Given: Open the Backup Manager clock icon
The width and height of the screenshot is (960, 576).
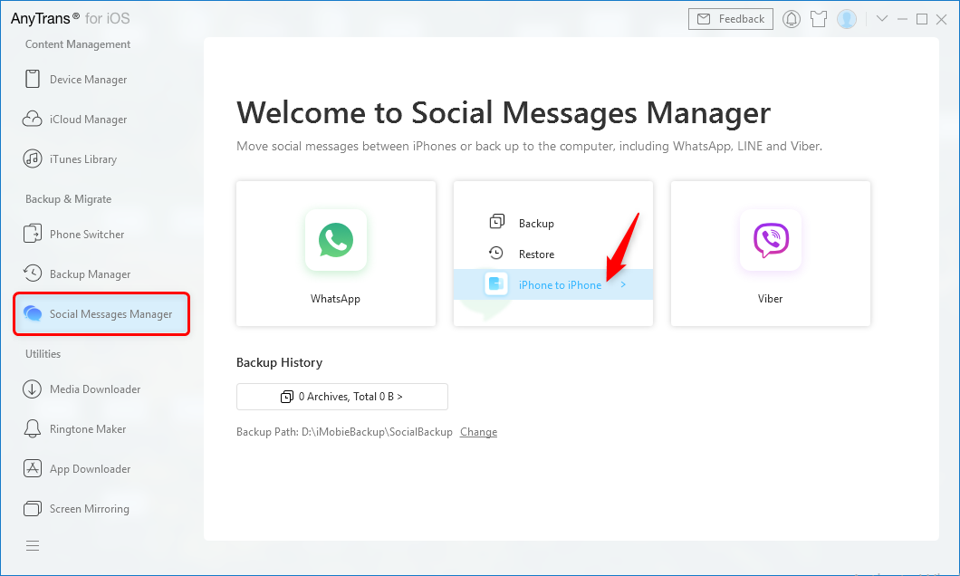Looking at the screenshot, I should 33,273.
